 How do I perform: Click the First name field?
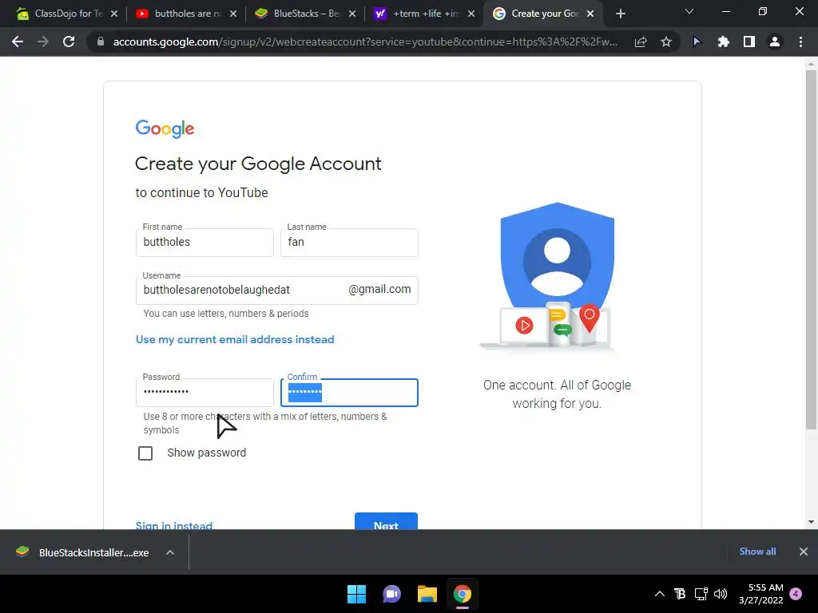(x=204, y=243)
